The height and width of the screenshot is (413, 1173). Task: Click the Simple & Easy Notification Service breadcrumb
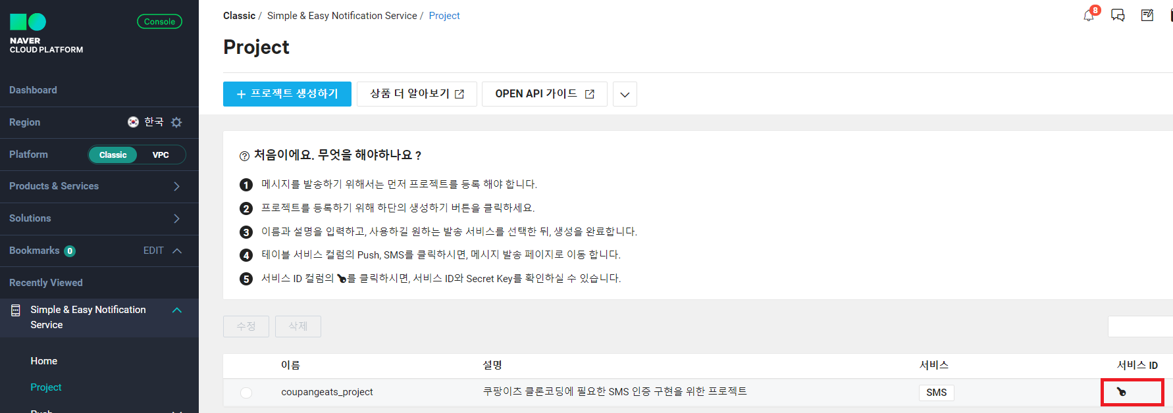[x=342, y=16]
